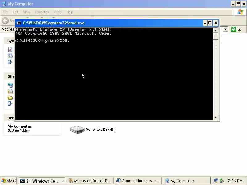
Task: Click the yellow folder icon under Other Places
Action: pyautogui.click(x=10, y=97)
